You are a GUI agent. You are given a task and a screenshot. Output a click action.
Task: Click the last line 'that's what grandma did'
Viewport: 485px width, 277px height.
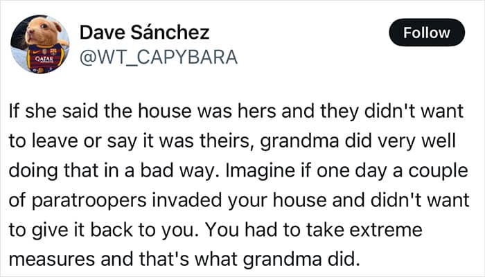[249, 259]
